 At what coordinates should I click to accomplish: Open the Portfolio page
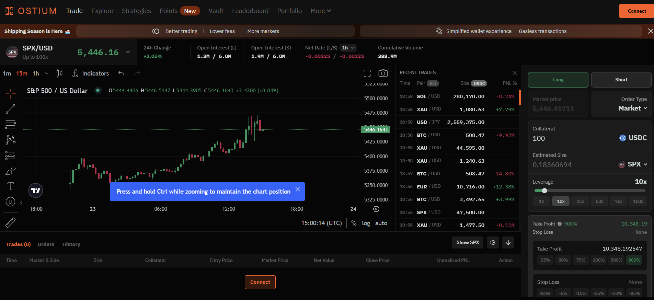coord(289,11)
